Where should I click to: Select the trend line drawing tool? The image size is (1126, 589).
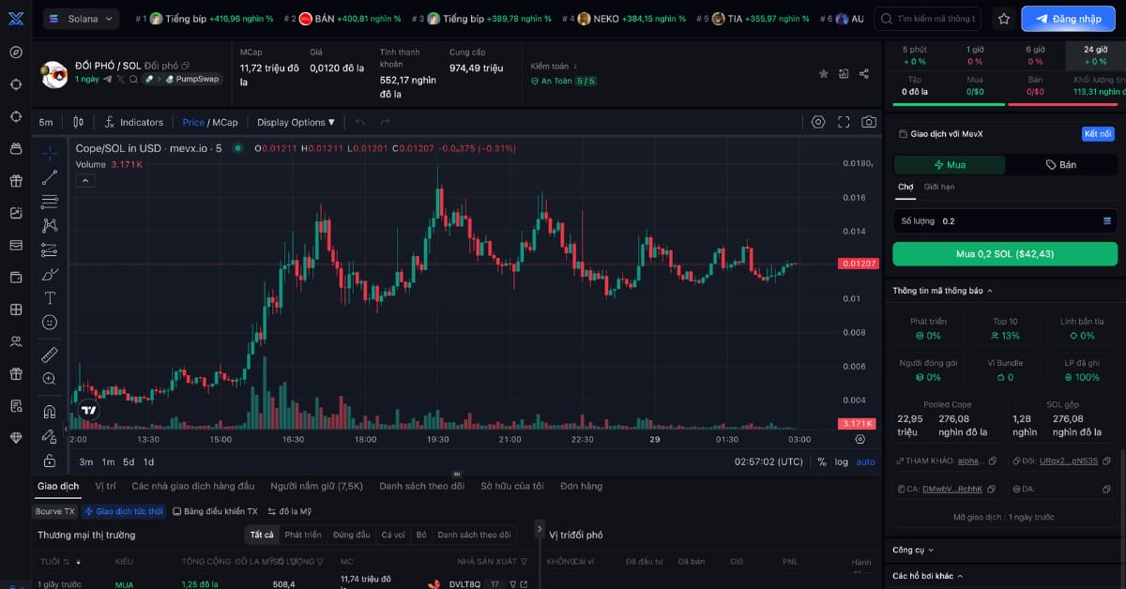50,178
